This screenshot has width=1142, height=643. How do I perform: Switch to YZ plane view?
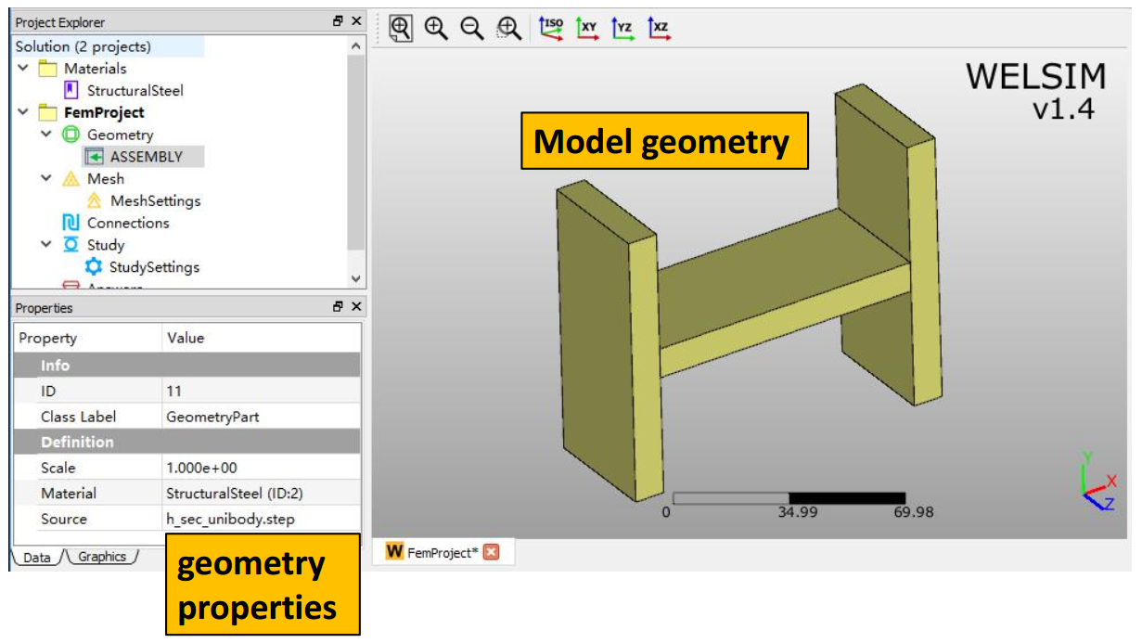622,28
